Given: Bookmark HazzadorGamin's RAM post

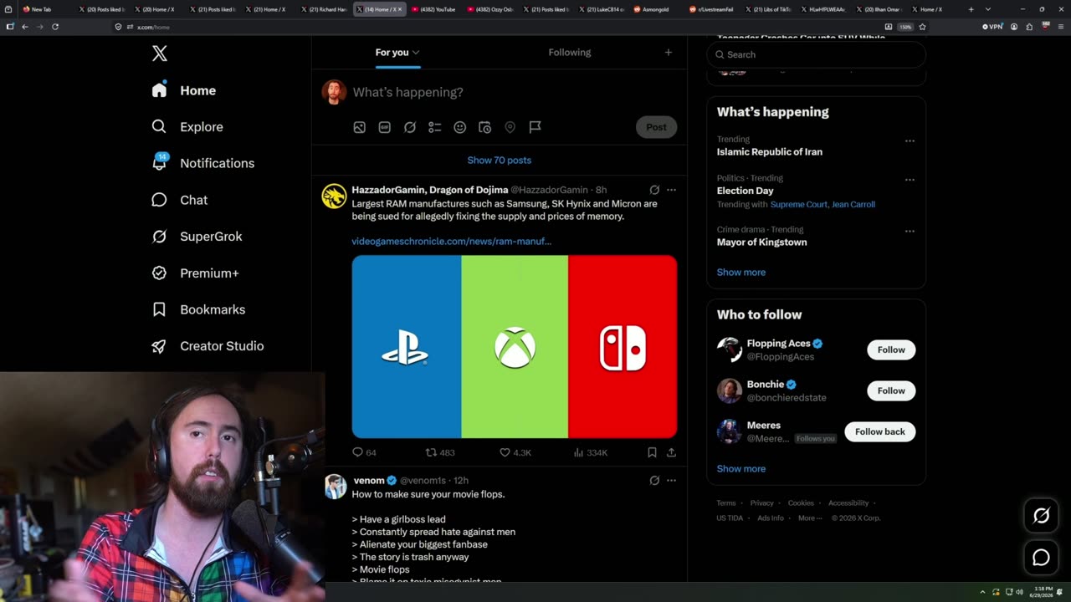Looking at the screenshot, I should tap(652, 452).
